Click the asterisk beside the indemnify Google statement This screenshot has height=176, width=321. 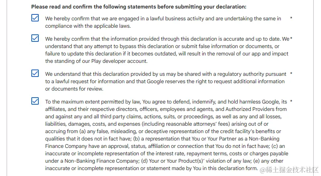[291, 102]
